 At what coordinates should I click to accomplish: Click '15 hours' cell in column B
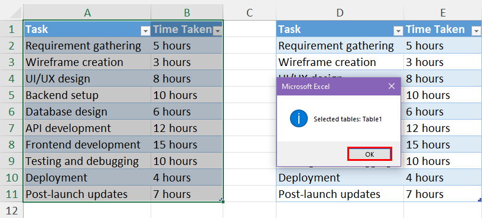coord(187,145)
